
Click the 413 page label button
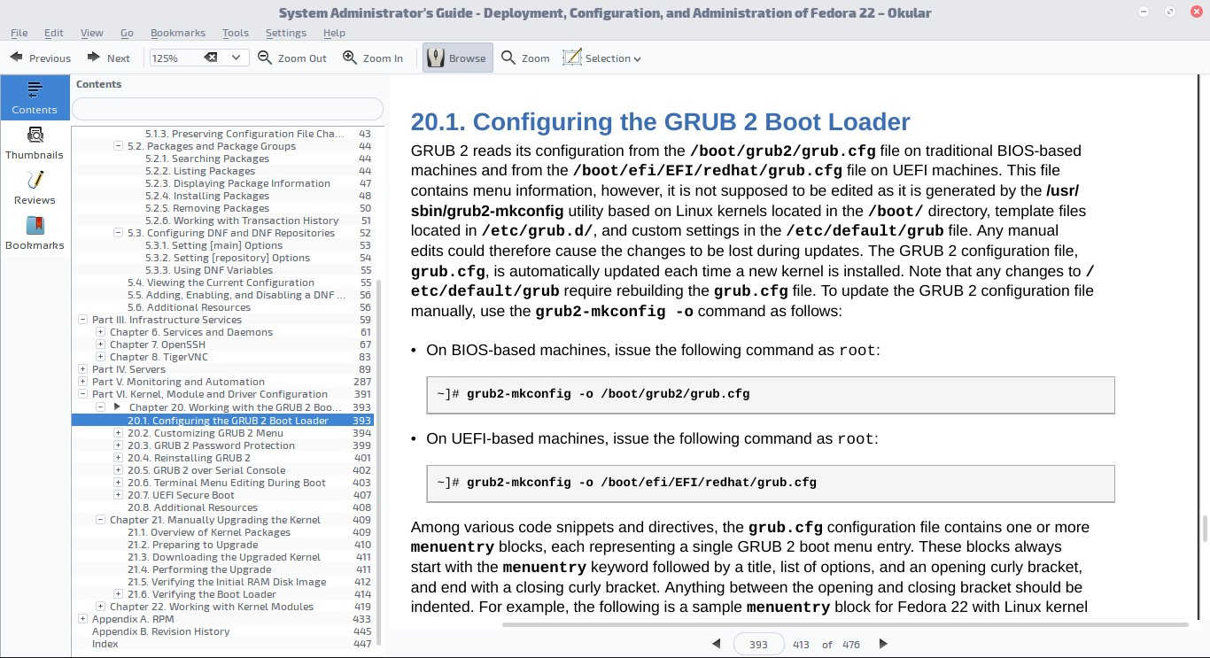[x=801, y=644]
